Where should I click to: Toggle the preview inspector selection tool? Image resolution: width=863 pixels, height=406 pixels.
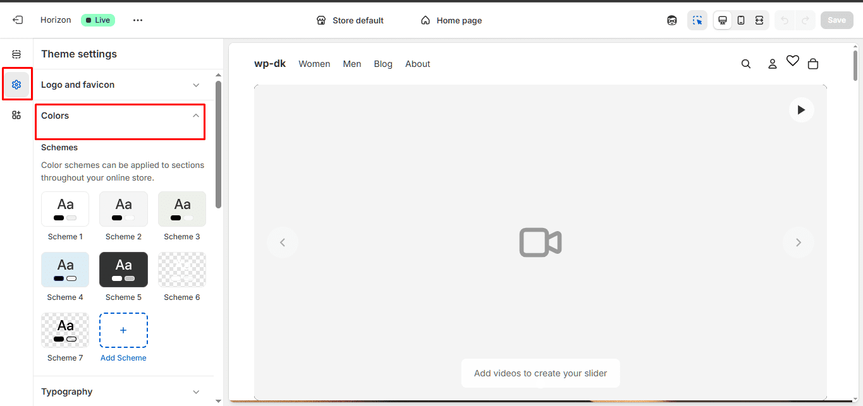697,20
